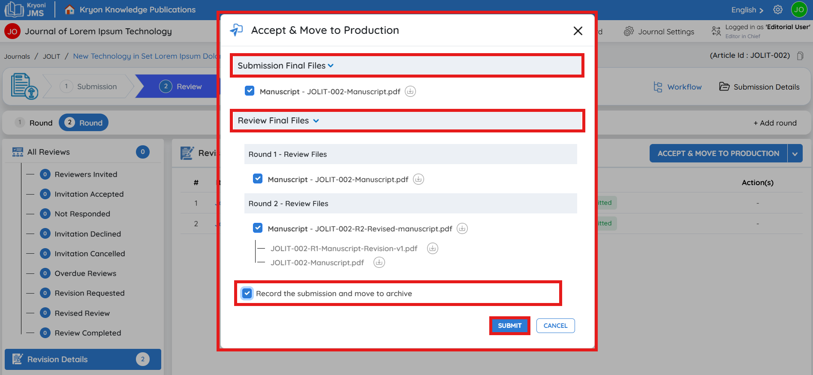Click the settings gear in top bar

point(778,10)
